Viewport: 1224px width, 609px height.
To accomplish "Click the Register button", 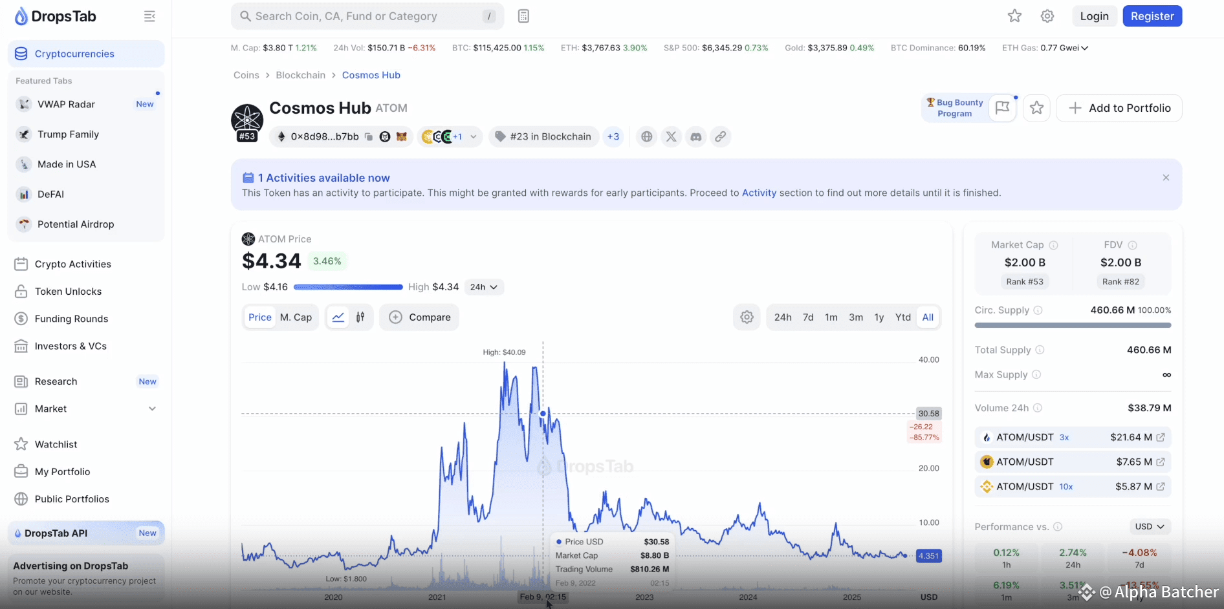I will coord(1152,16).
